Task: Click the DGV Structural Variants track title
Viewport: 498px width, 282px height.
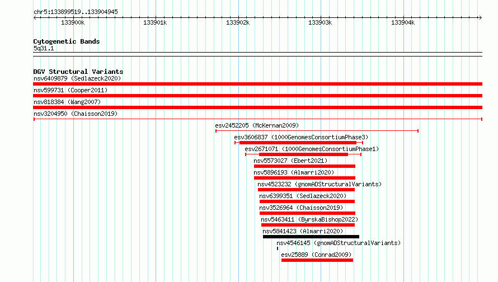Action: (78, 72)
